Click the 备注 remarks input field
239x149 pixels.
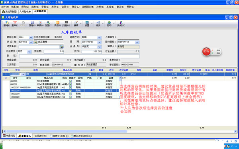(79, 56)
